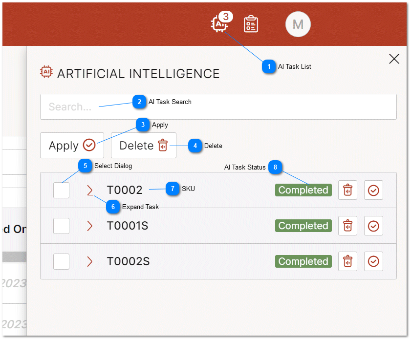Expand the T0002 task row
Screen dimensions: 411x340
pyautogui.click(x=89, y=190)
